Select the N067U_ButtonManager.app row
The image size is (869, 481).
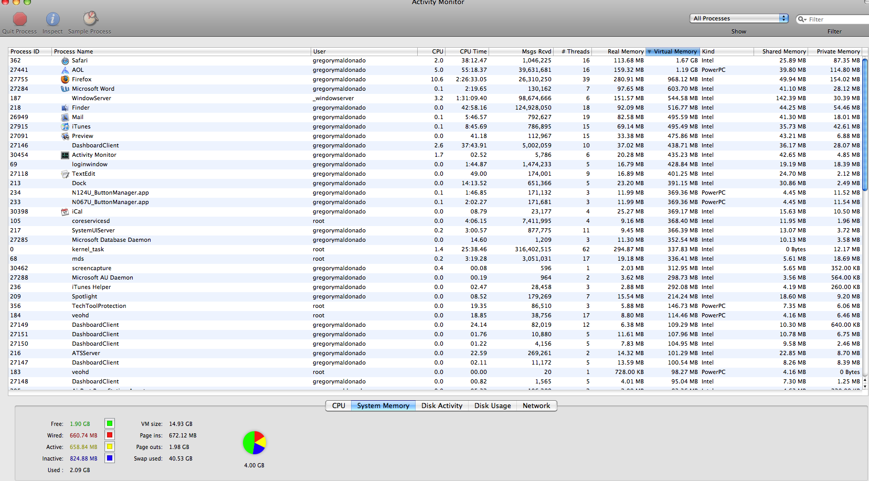click(435, 202)
